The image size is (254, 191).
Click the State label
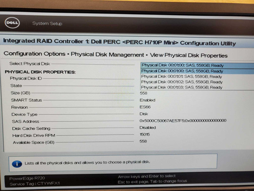point(16,86)
